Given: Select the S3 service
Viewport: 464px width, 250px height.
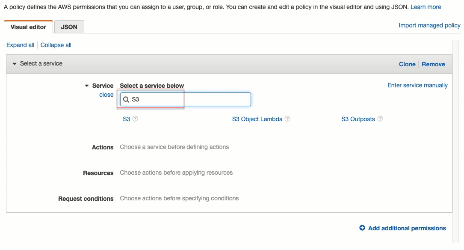Looking at the screenshot, I should [x=126, y=119].
